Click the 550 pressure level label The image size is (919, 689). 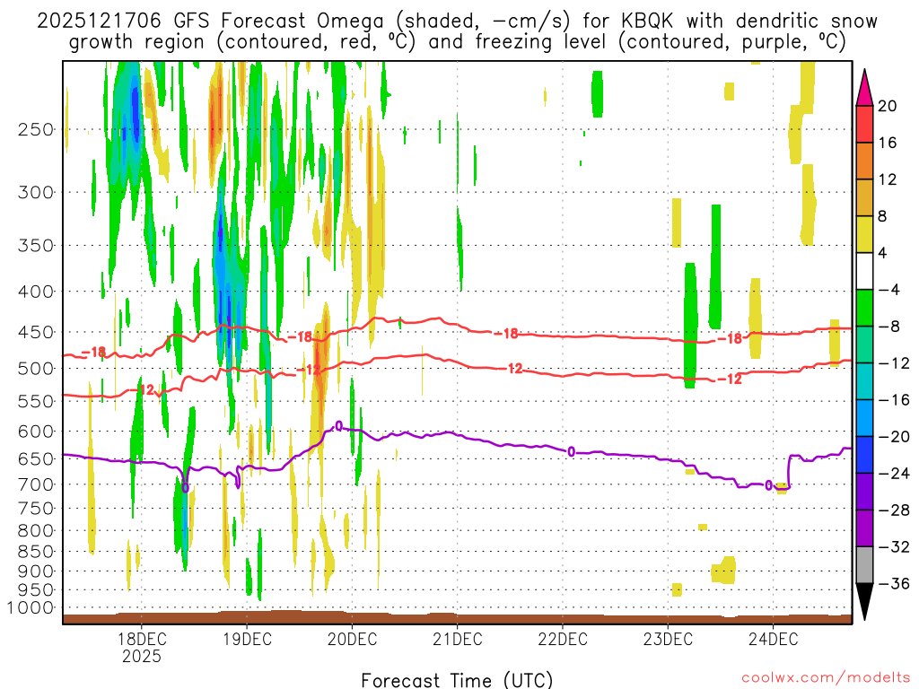tap(36, 401)
